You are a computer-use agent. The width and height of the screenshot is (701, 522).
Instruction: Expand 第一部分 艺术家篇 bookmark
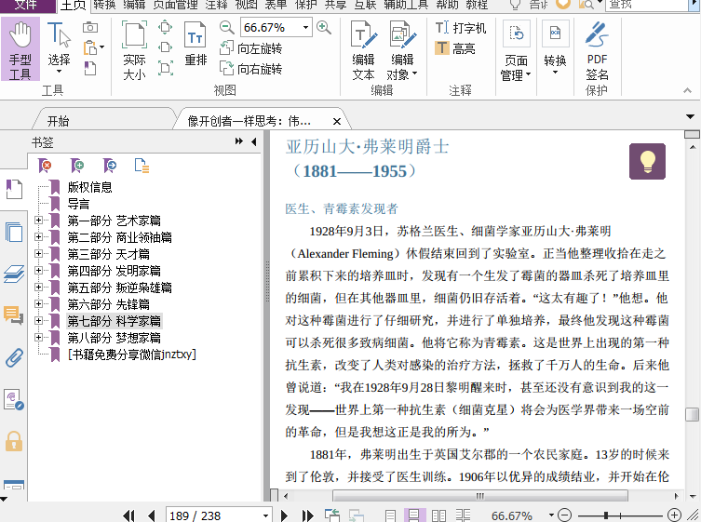(38, 220)
